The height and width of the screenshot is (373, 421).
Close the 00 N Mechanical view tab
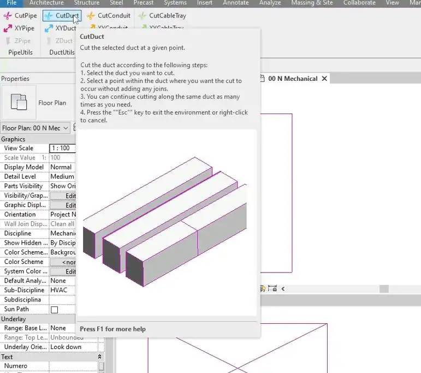[324, 79]
